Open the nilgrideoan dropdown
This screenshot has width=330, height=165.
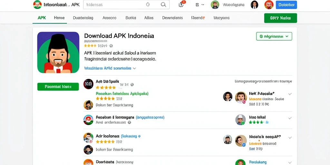coord(274,36)
